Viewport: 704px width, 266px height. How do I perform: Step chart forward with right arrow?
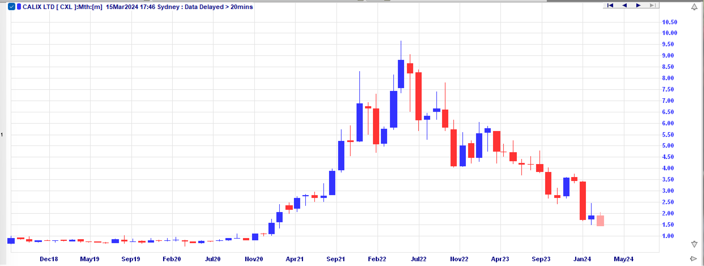tap(638, 5)
